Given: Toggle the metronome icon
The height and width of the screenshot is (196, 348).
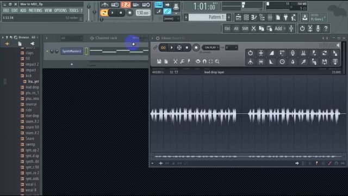Looking at the screenshot, I should point(105,5).
